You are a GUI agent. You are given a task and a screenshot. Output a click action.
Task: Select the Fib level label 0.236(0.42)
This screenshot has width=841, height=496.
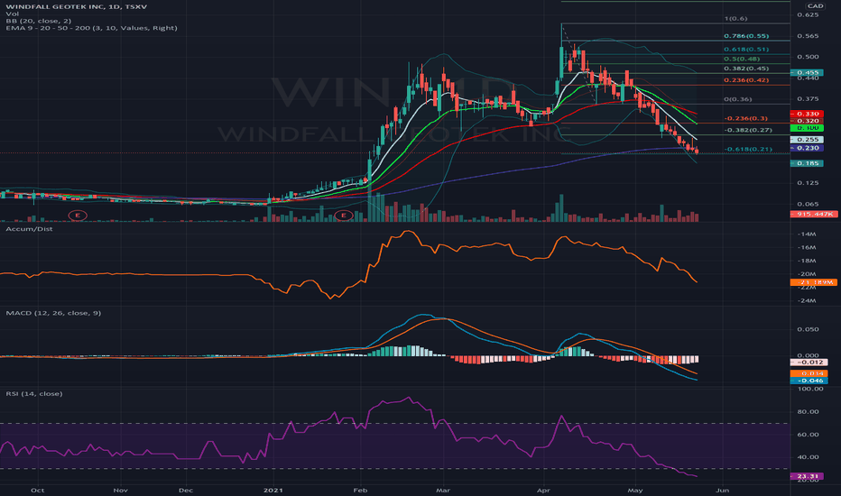point(746,80)
